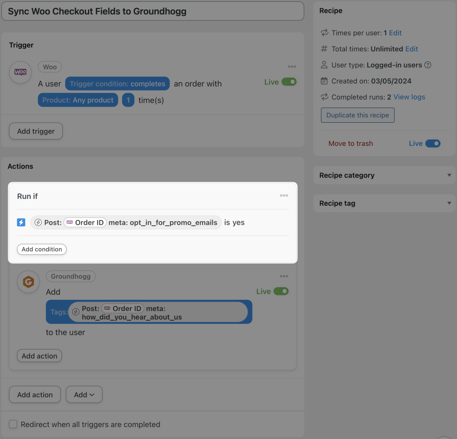Viewport: 457px width, 439px height.
Task: Click the Duplicate this recipe button
Action: (357, 115)
